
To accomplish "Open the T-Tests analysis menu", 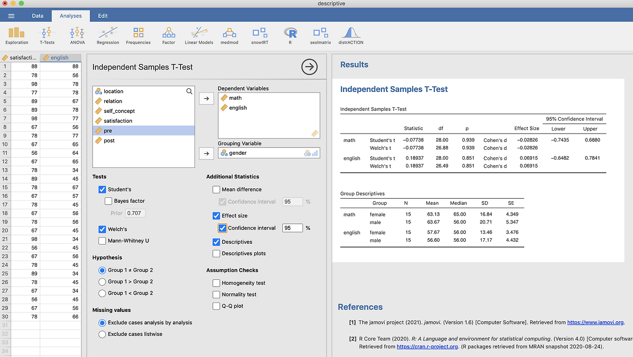I will [x=47, y=36].
